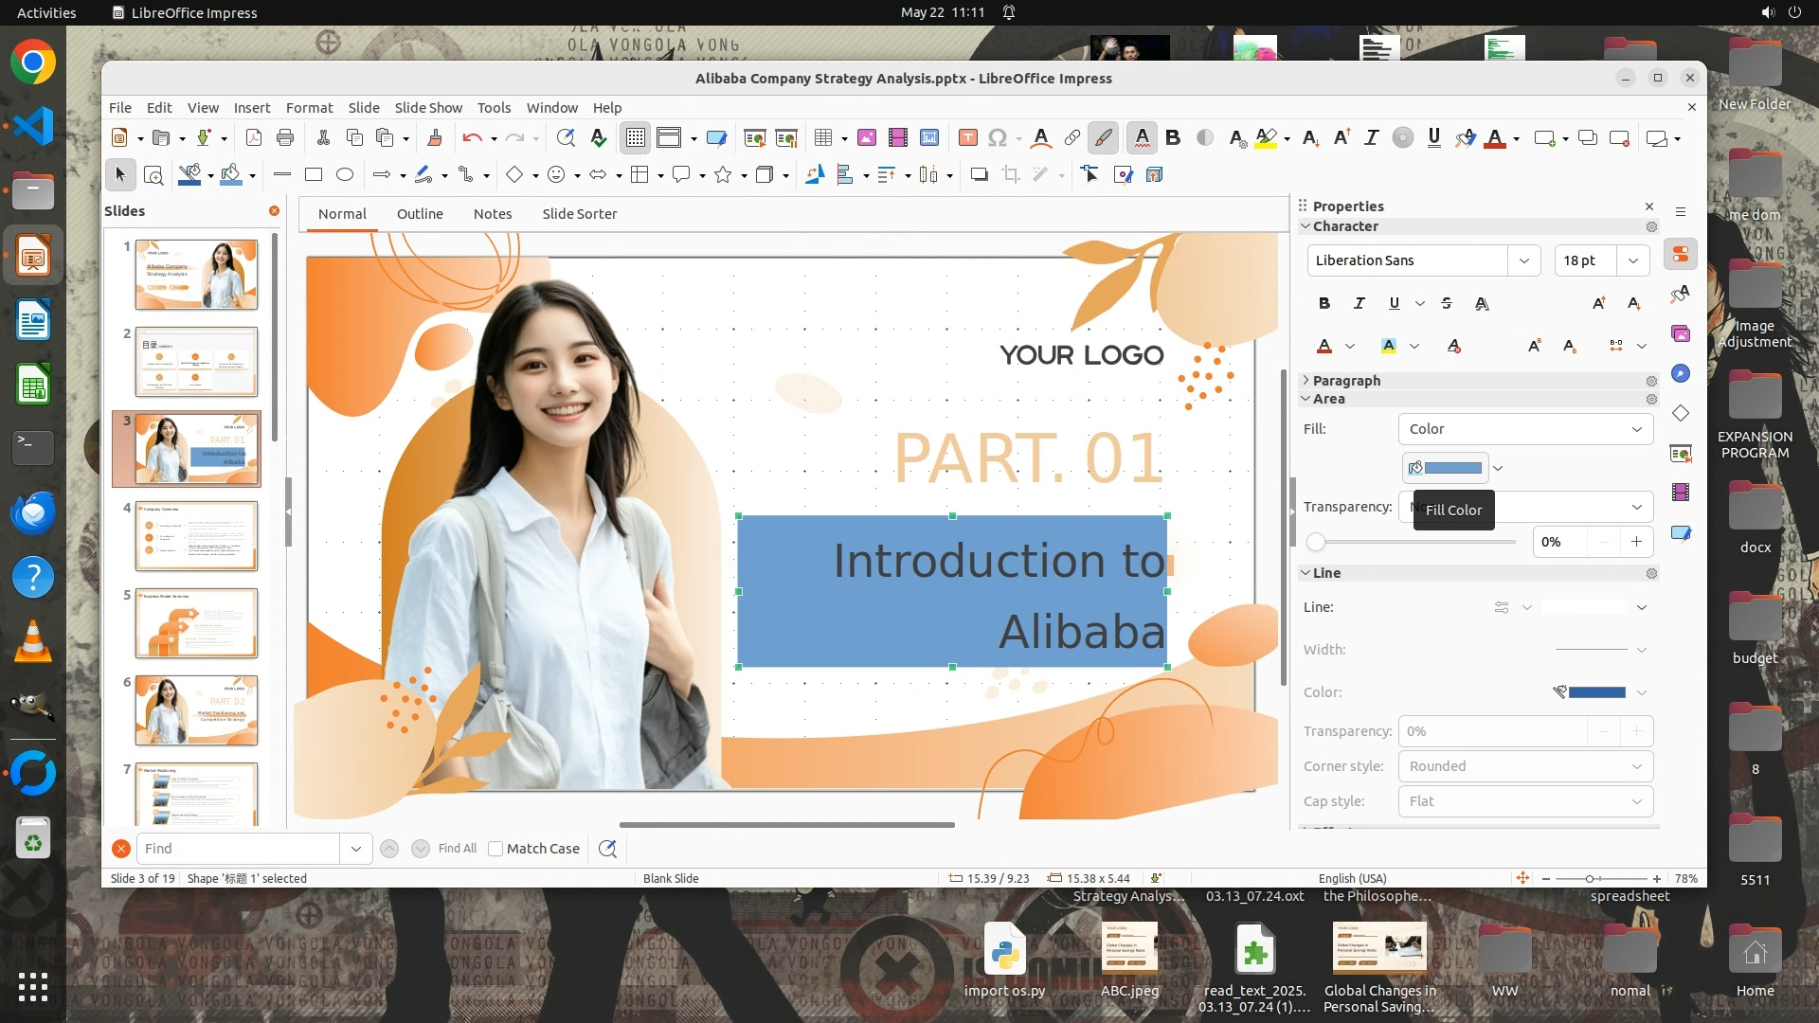Select the Rectangle shape tool
This screenshot has height=1023, width=1819.
tap(314, 174)
